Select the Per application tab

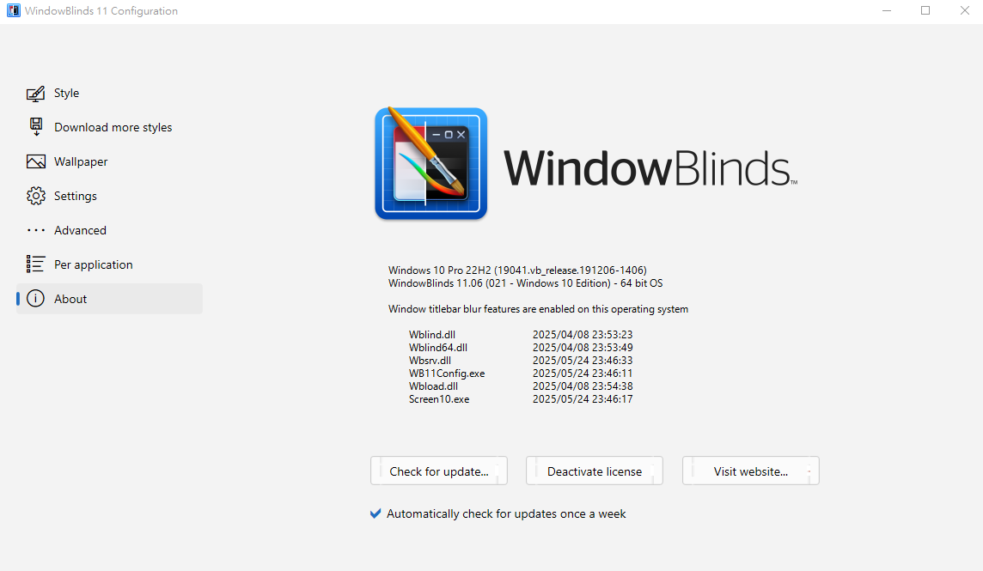point(94,264)
